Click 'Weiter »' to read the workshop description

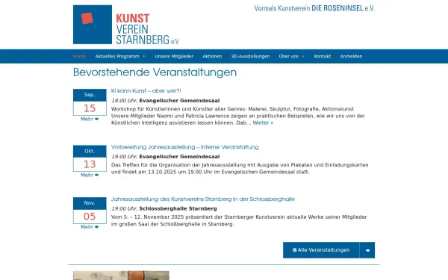(263, 123)
